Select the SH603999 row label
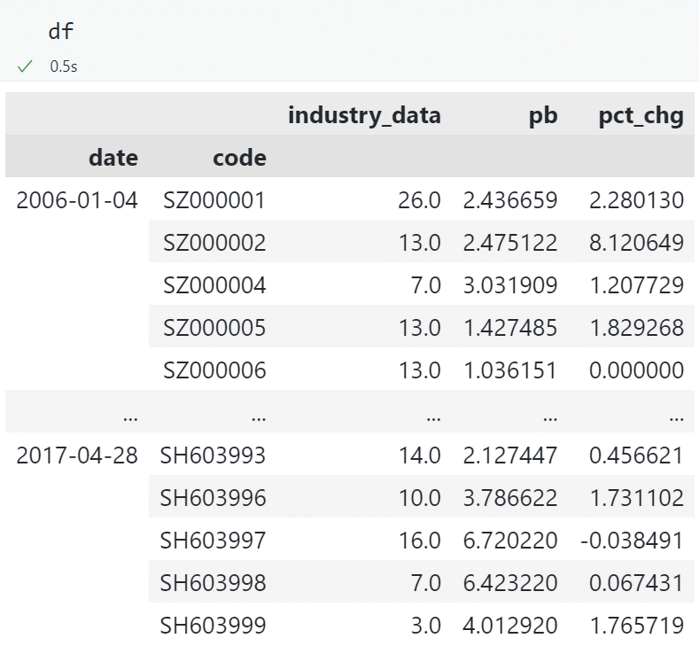The height and width of the screenshot is (646, 699). (213, 626)
